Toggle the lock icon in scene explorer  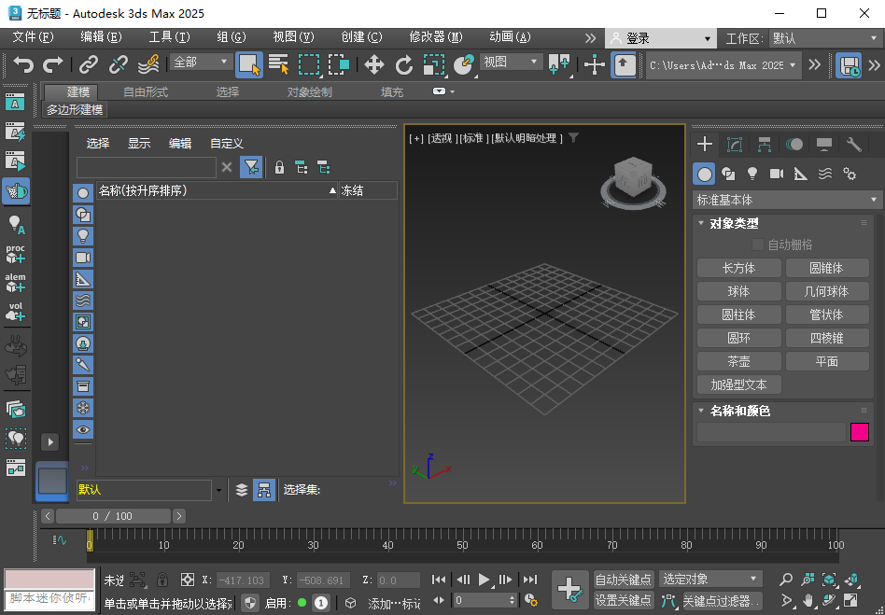click(279, 166)
